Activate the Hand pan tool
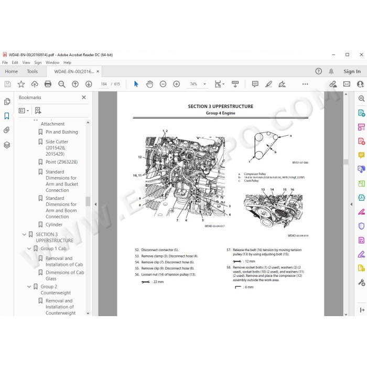Screen dimensions: 367x367 [x=149, y=84]
